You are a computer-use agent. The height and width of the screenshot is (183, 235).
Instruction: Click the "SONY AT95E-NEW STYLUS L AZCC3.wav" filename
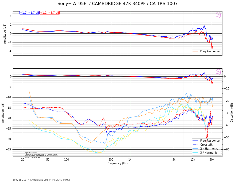(41, 154)
